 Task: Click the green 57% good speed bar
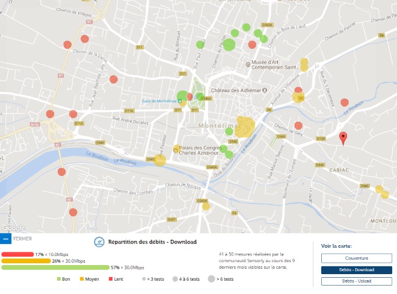click(x=55, y=267)
